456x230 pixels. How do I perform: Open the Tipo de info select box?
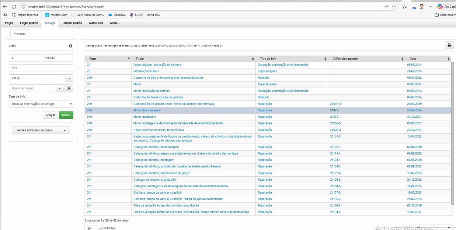pyautogui.click(x=41, y=104)
